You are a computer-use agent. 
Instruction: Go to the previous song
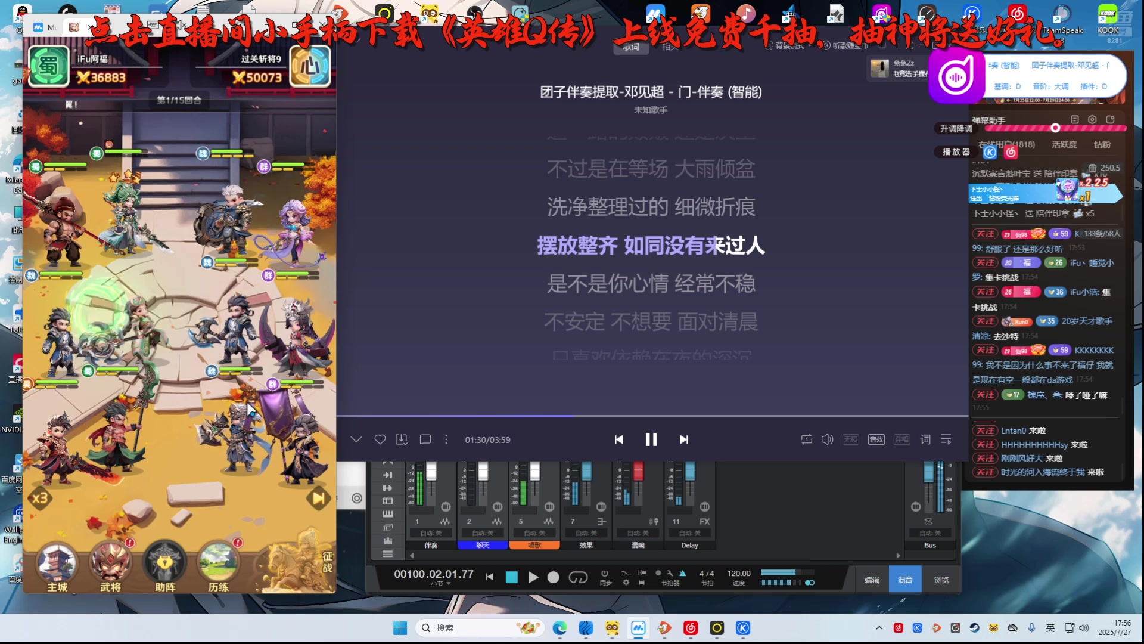619,439
